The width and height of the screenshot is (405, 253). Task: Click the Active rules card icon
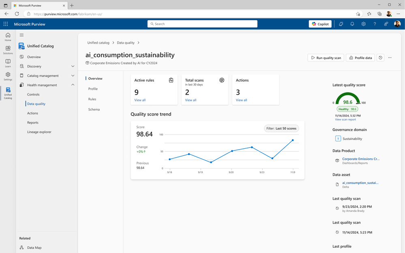[171, 80]
